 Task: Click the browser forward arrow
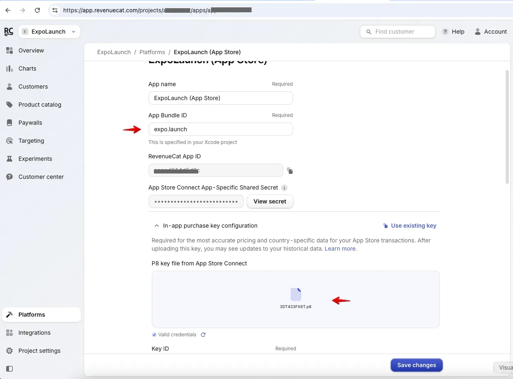23,10
